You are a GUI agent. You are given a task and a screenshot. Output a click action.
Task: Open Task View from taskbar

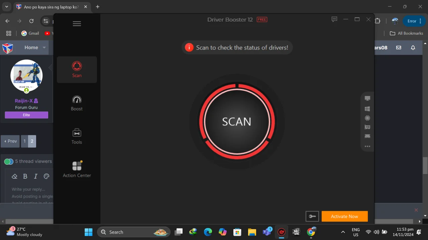pos(179,232)
